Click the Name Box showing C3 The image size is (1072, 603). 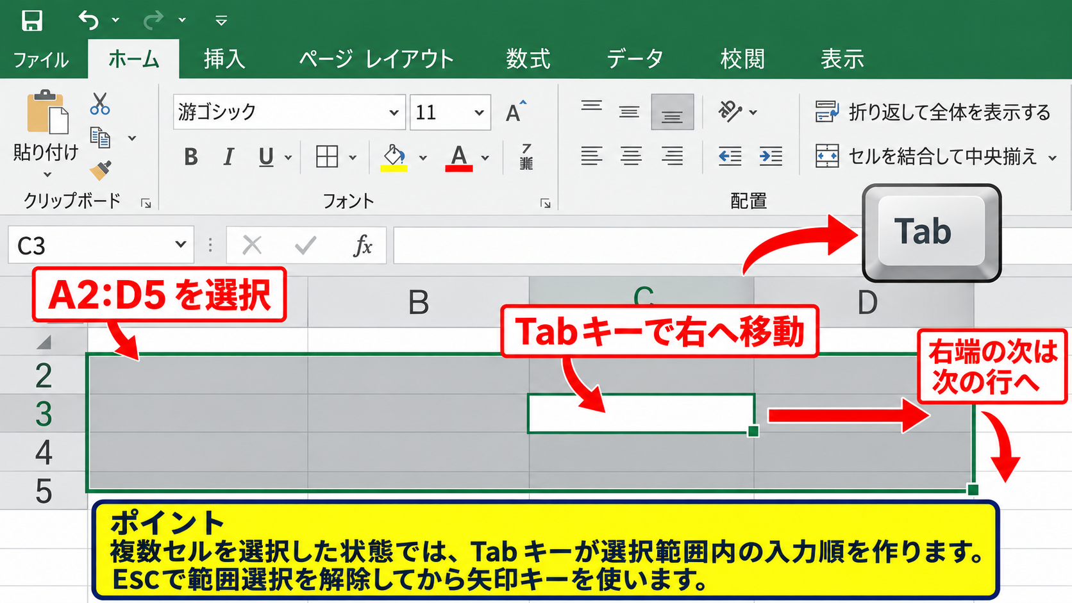click(101, 245)
